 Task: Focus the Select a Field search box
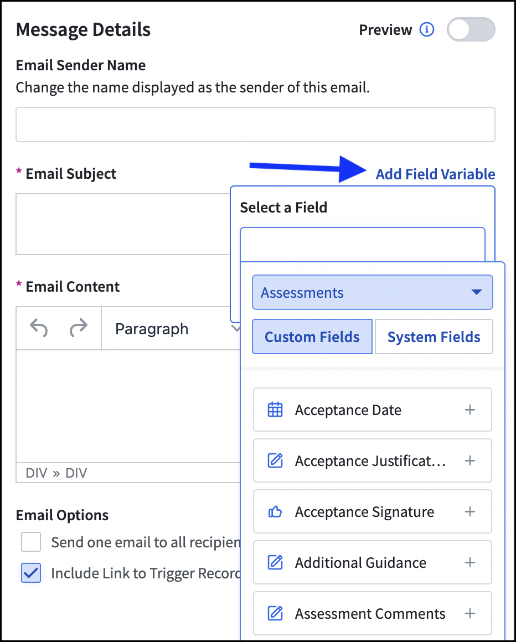click(x=363, y=245)
